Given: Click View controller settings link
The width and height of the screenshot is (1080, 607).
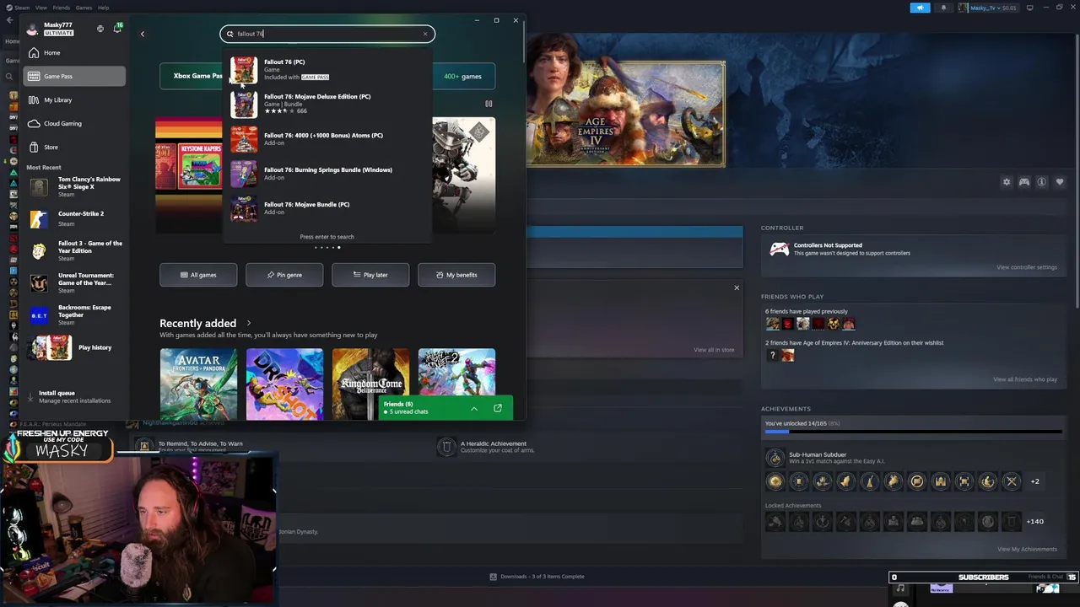Looking at the screenshot, I should click(1026, 267).
